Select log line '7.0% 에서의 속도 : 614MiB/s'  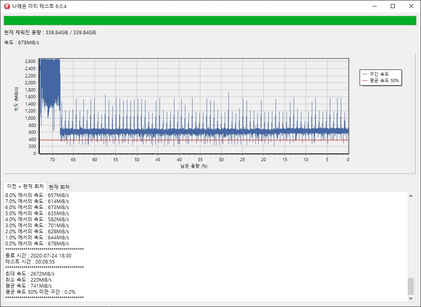point(37,201)
